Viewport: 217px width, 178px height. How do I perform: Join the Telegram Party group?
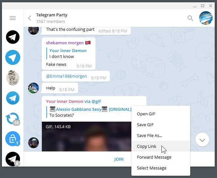tap(119, 159)
